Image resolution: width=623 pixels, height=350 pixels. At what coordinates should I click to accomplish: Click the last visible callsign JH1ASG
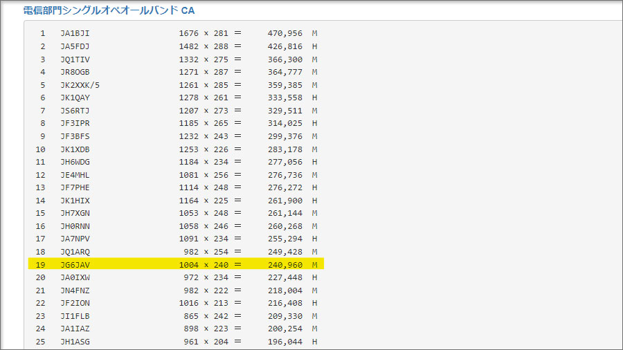[75, 342]
